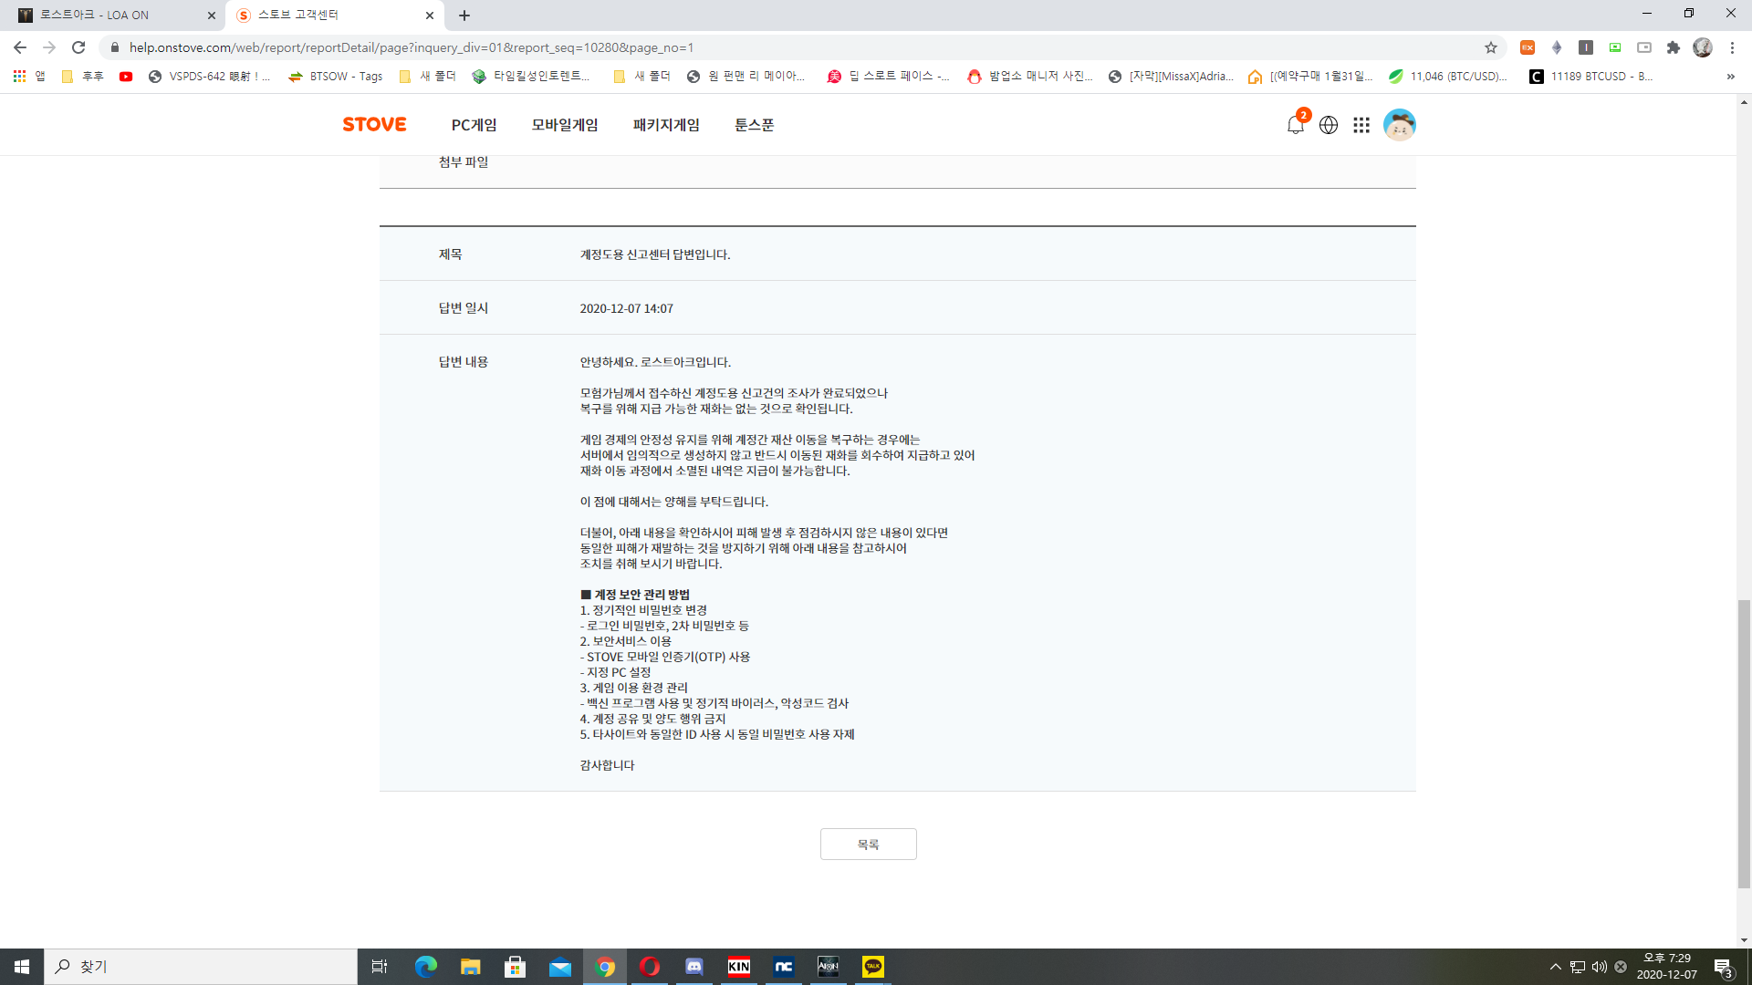Viewport: 1752px width, 985px height.
Task: Click the user profile avatar
Action: point(1399,125)
